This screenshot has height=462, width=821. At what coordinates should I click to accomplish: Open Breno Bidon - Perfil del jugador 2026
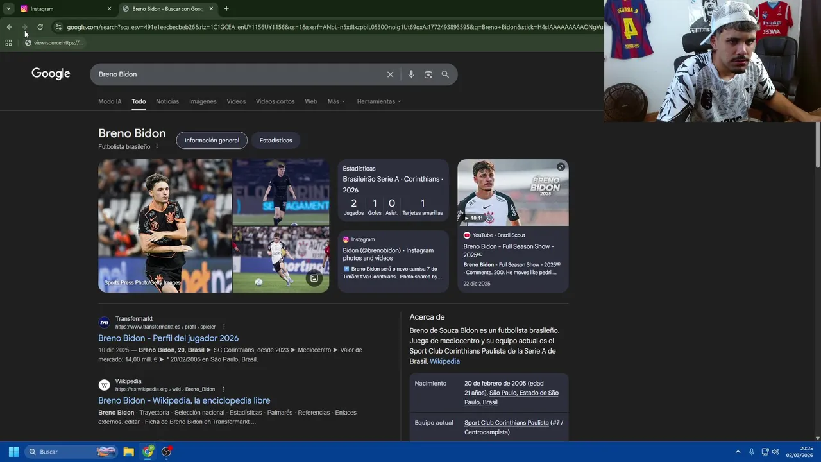point(168,338)
